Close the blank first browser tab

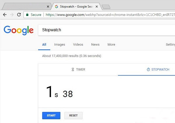point(48,7)
